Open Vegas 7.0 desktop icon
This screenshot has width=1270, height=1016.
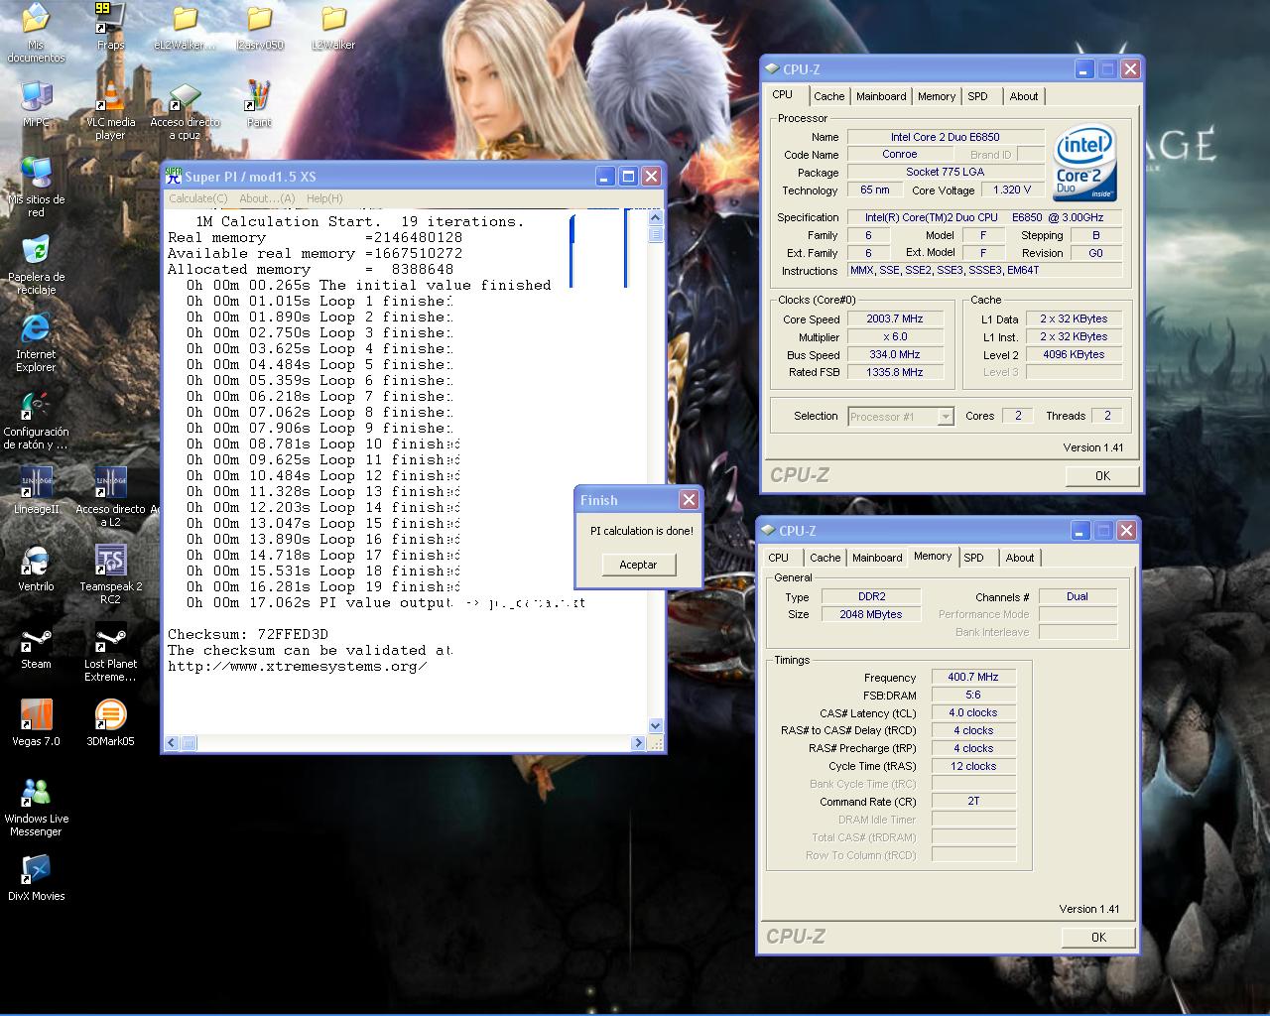click(x=36, y=716)
